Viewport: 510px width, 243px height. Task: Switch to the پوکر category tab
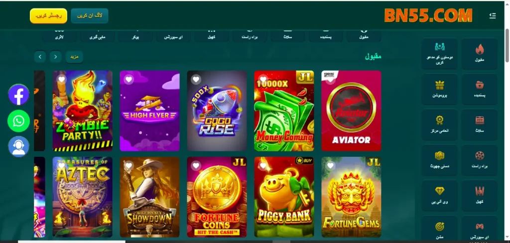(135, 36)
